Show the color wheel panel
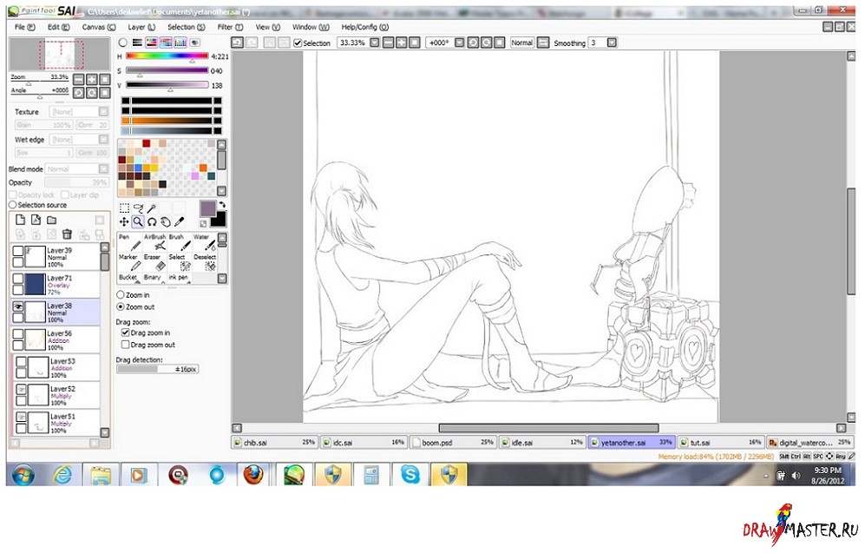865x553 pixels. tap(123, 43)
